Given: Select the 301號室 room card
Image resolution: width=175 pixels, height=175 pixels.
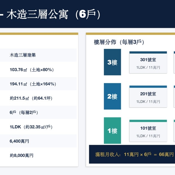Looking at the screenshot, I should point(148,62).
